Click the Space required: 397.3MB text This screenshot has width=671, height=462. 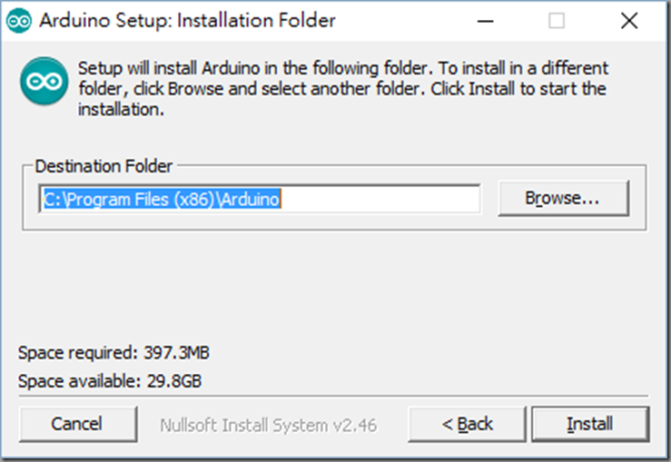pyautogui.click(x=113, y=353)
